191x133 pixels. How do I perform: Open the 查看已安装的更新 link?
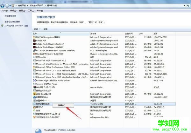click(12, 22)
